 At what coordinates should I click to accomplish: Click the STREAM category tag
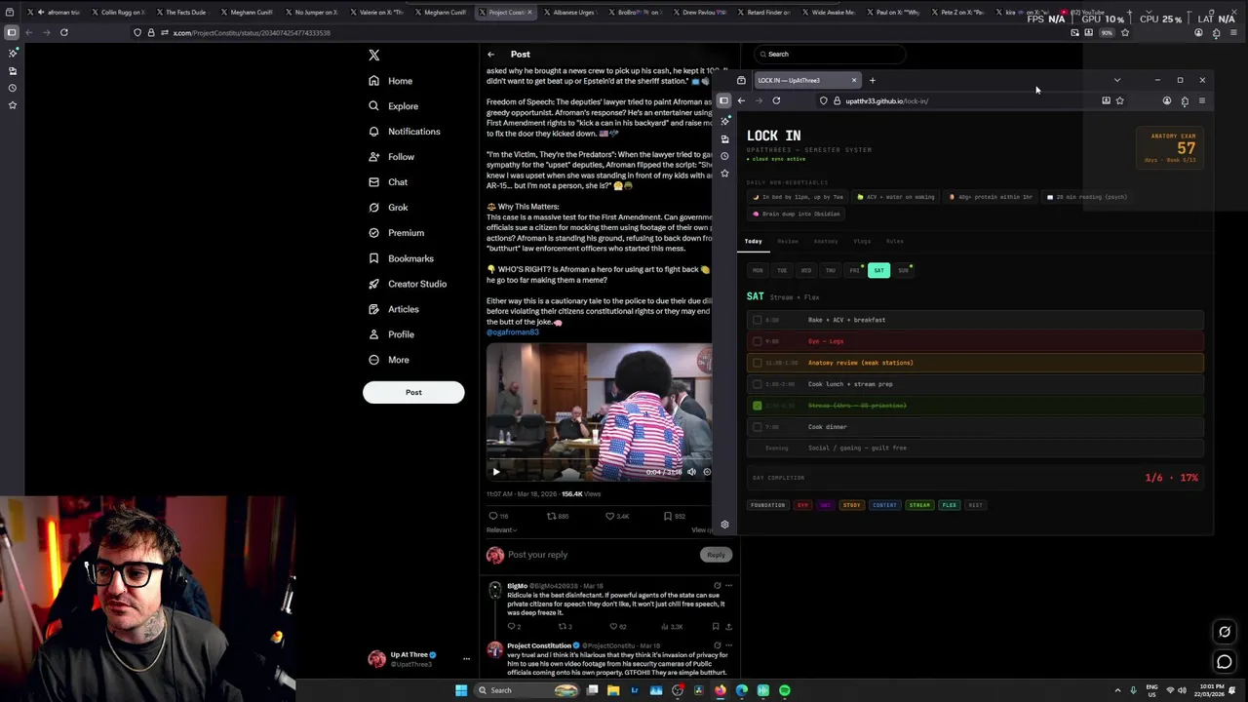click(x=919, y=505)
